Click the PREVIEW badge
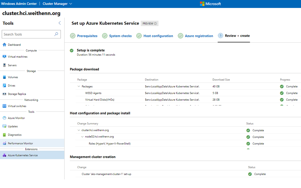The height and width of the screenshot is (188, 301). coord(150,23)
